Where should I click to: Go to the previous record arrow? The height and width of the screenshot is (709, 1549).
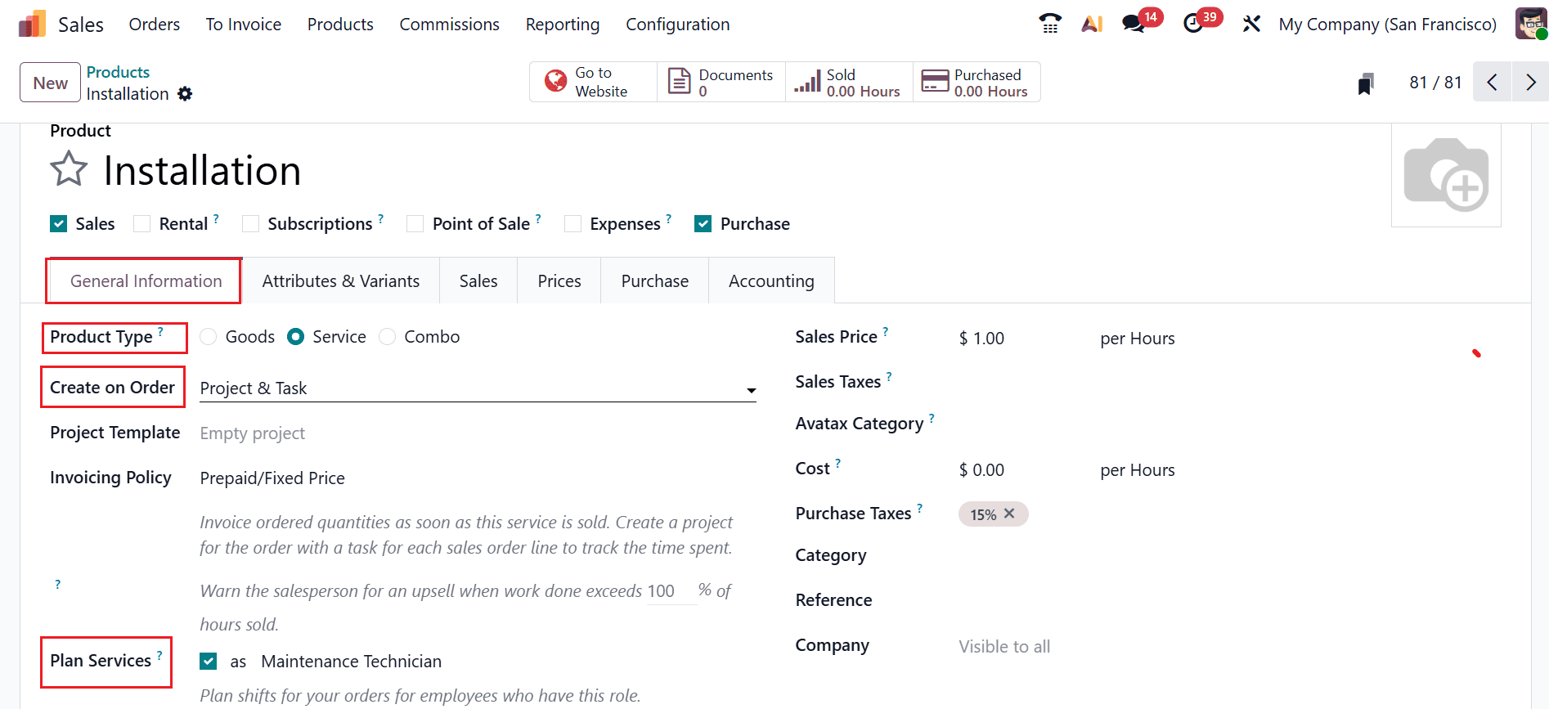(1493, 82)
